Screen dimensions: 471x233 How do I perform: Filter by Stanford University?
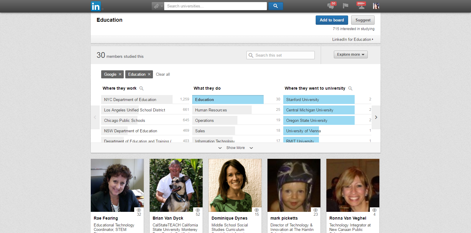327,100
